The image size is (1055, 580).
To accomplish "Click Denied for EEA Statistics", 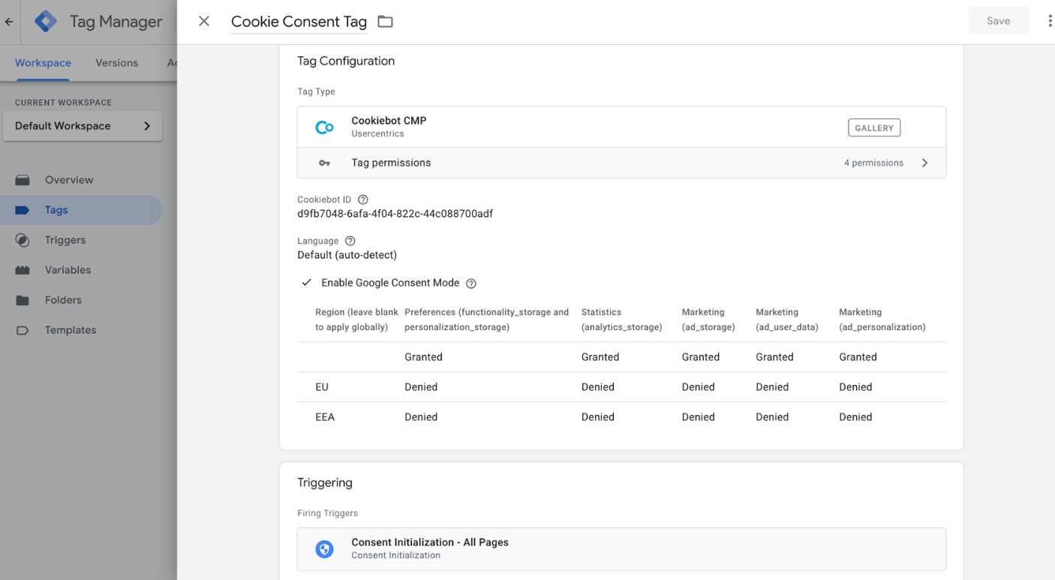I will point(598,417).
